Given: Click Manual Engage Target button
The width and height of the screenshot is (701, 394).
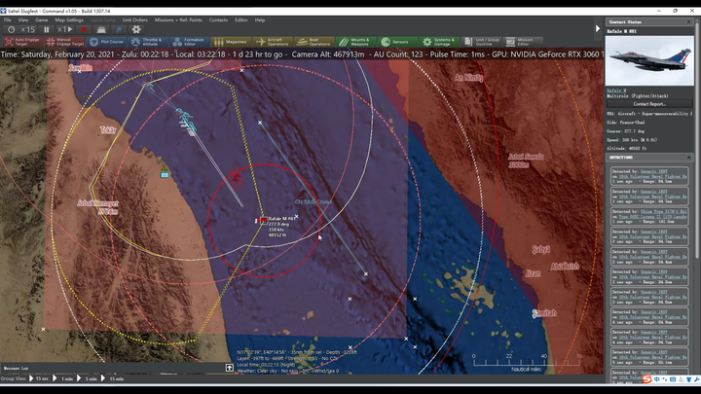Looking at the screenshot, I should (x=65, y=42).
